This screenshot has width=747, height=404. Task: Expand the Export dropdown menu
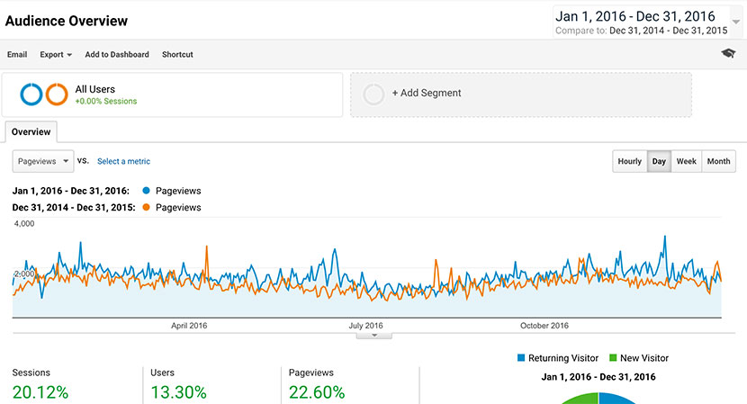(56, 54)
